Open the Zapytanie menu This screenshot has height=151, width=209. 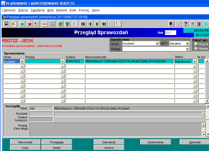tap(38, 10)
